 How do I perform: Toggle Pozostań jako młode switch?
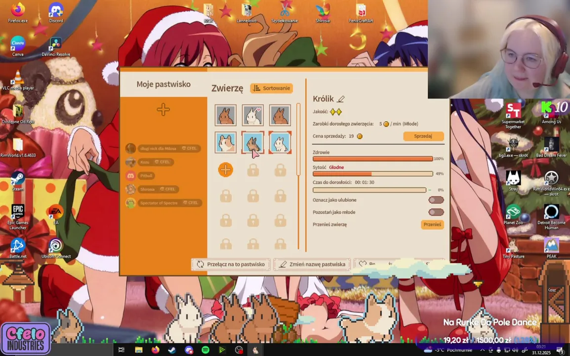[436, 212]
